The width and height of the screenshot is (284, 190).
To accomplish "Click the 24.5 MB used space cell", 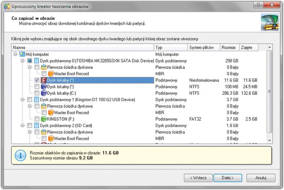I will (x=250, y=87).
